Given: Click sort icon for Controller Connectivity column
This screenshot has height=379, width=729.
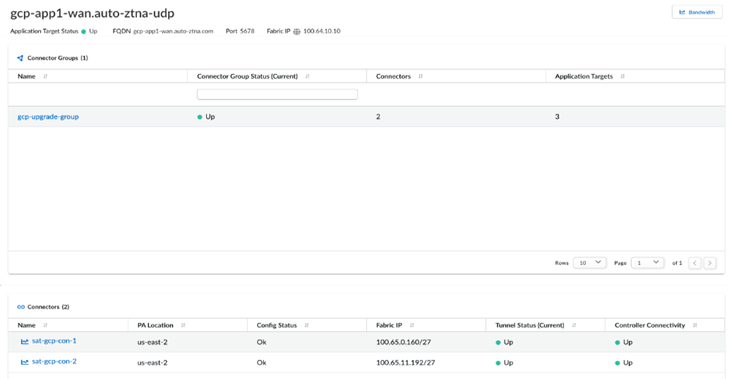Looking at the screenshot, I should (x=695, y=325).
